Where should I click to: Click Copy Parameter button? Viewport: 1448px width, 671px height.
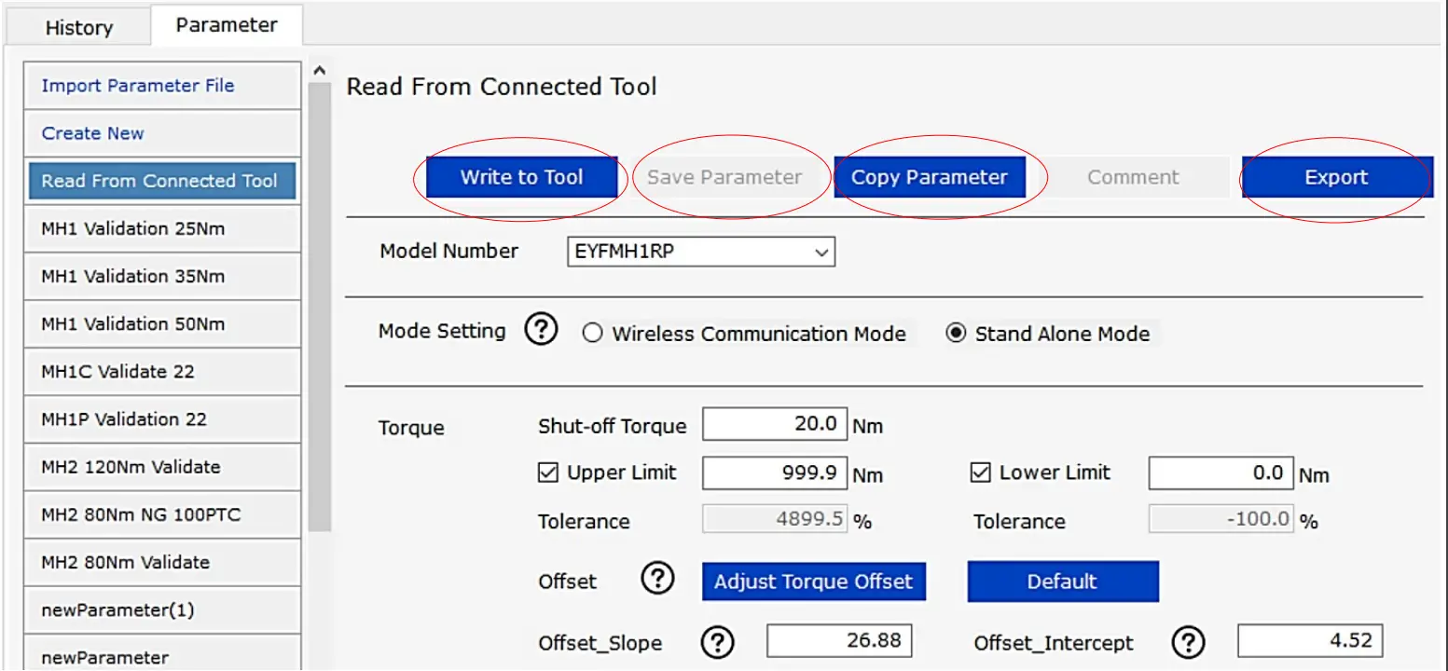[x=929, y=177]
